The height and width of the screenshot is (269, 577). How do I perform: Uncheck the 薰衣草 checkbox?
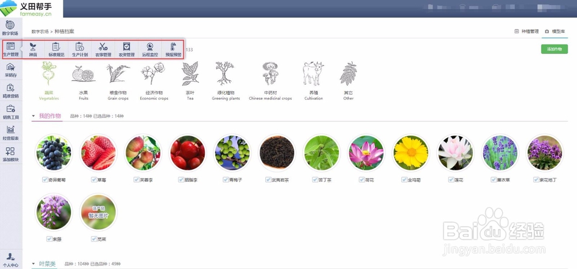tap(493, 180)
